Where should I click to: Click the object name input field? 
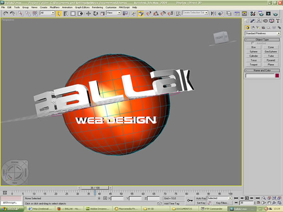click(259, 75)
